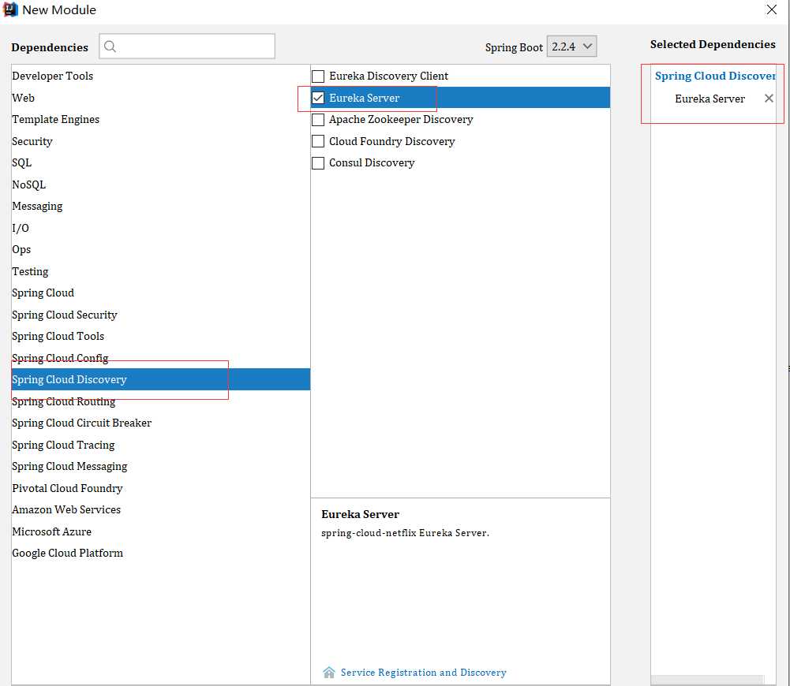The width and height of the screenshot is (790, 686).
Task: Enable Apache Zookeeper Discovery checkbox
Action: [x=318, y=120]
